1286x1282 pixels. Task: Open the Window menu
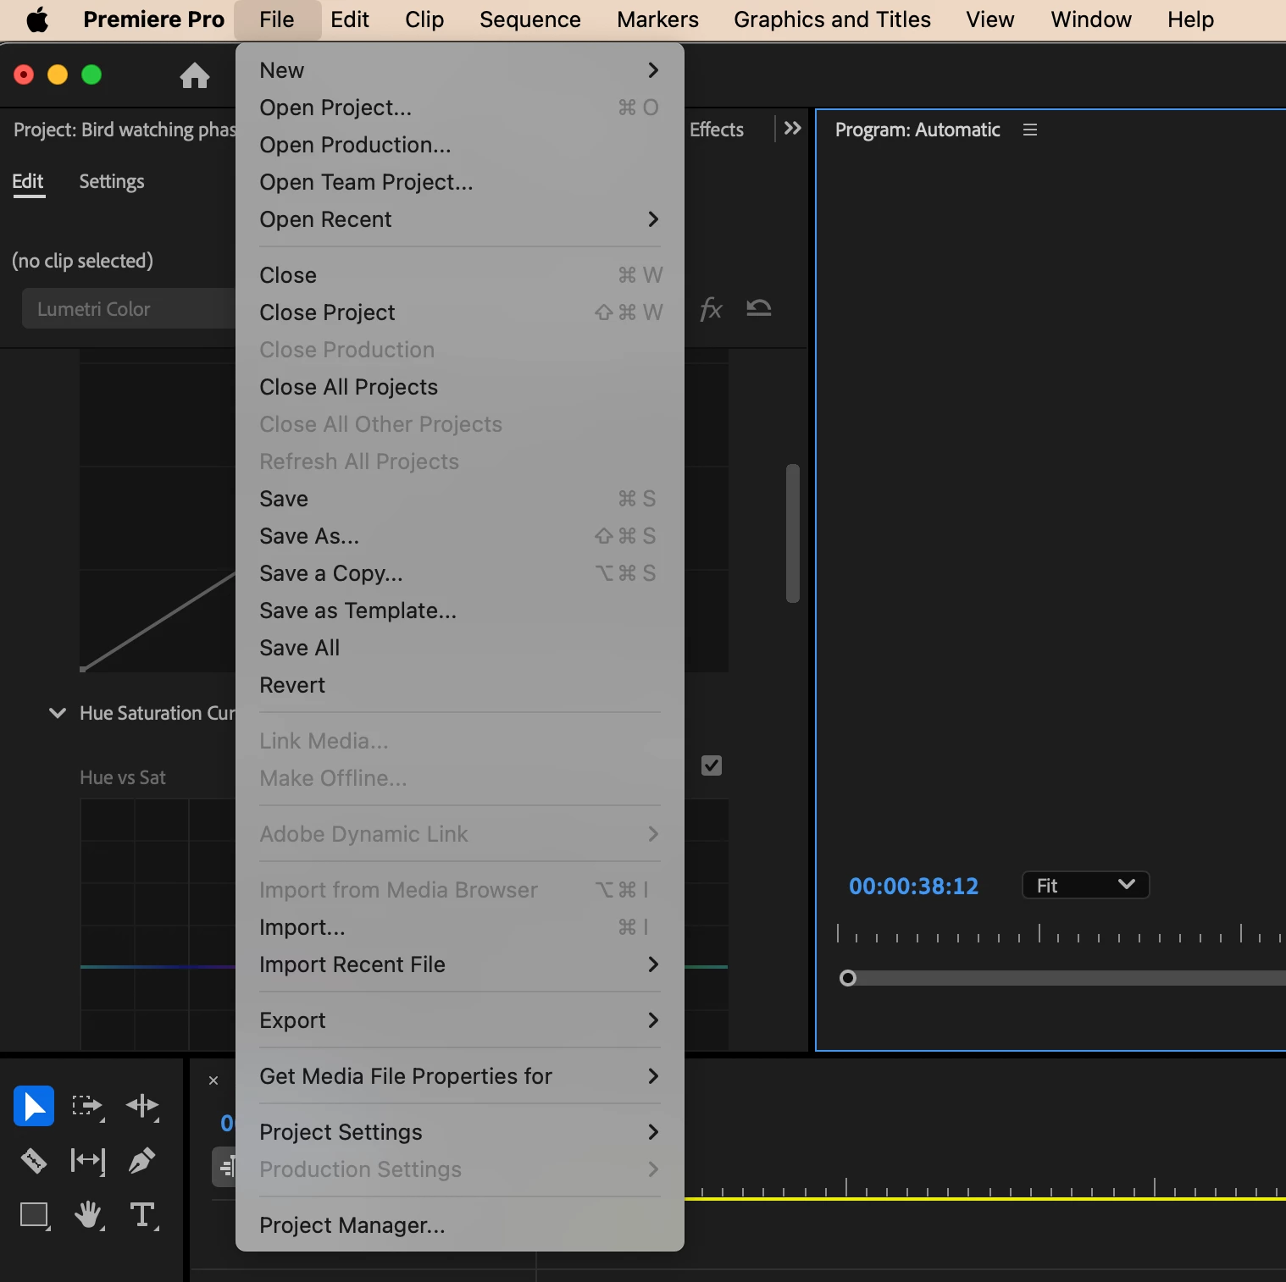coord(1091,19)
